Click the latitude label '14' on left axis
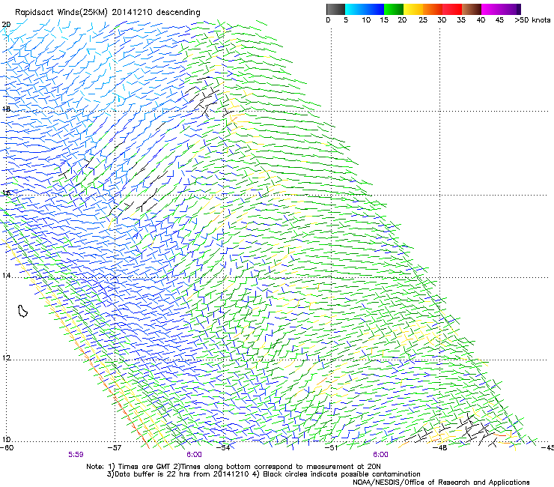This screenshot has height=487, width=554. coord(6,275)
